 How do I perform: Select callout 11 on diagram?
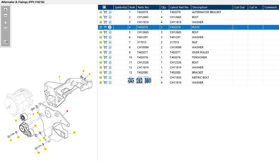(11, 140)
